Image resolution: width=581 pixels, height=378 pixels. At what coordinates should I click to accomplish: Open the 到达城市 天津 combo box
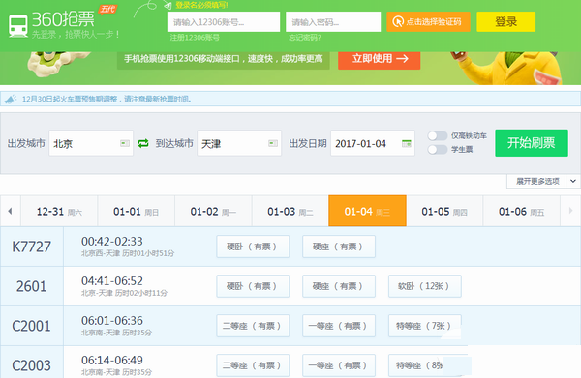point(239,143)
